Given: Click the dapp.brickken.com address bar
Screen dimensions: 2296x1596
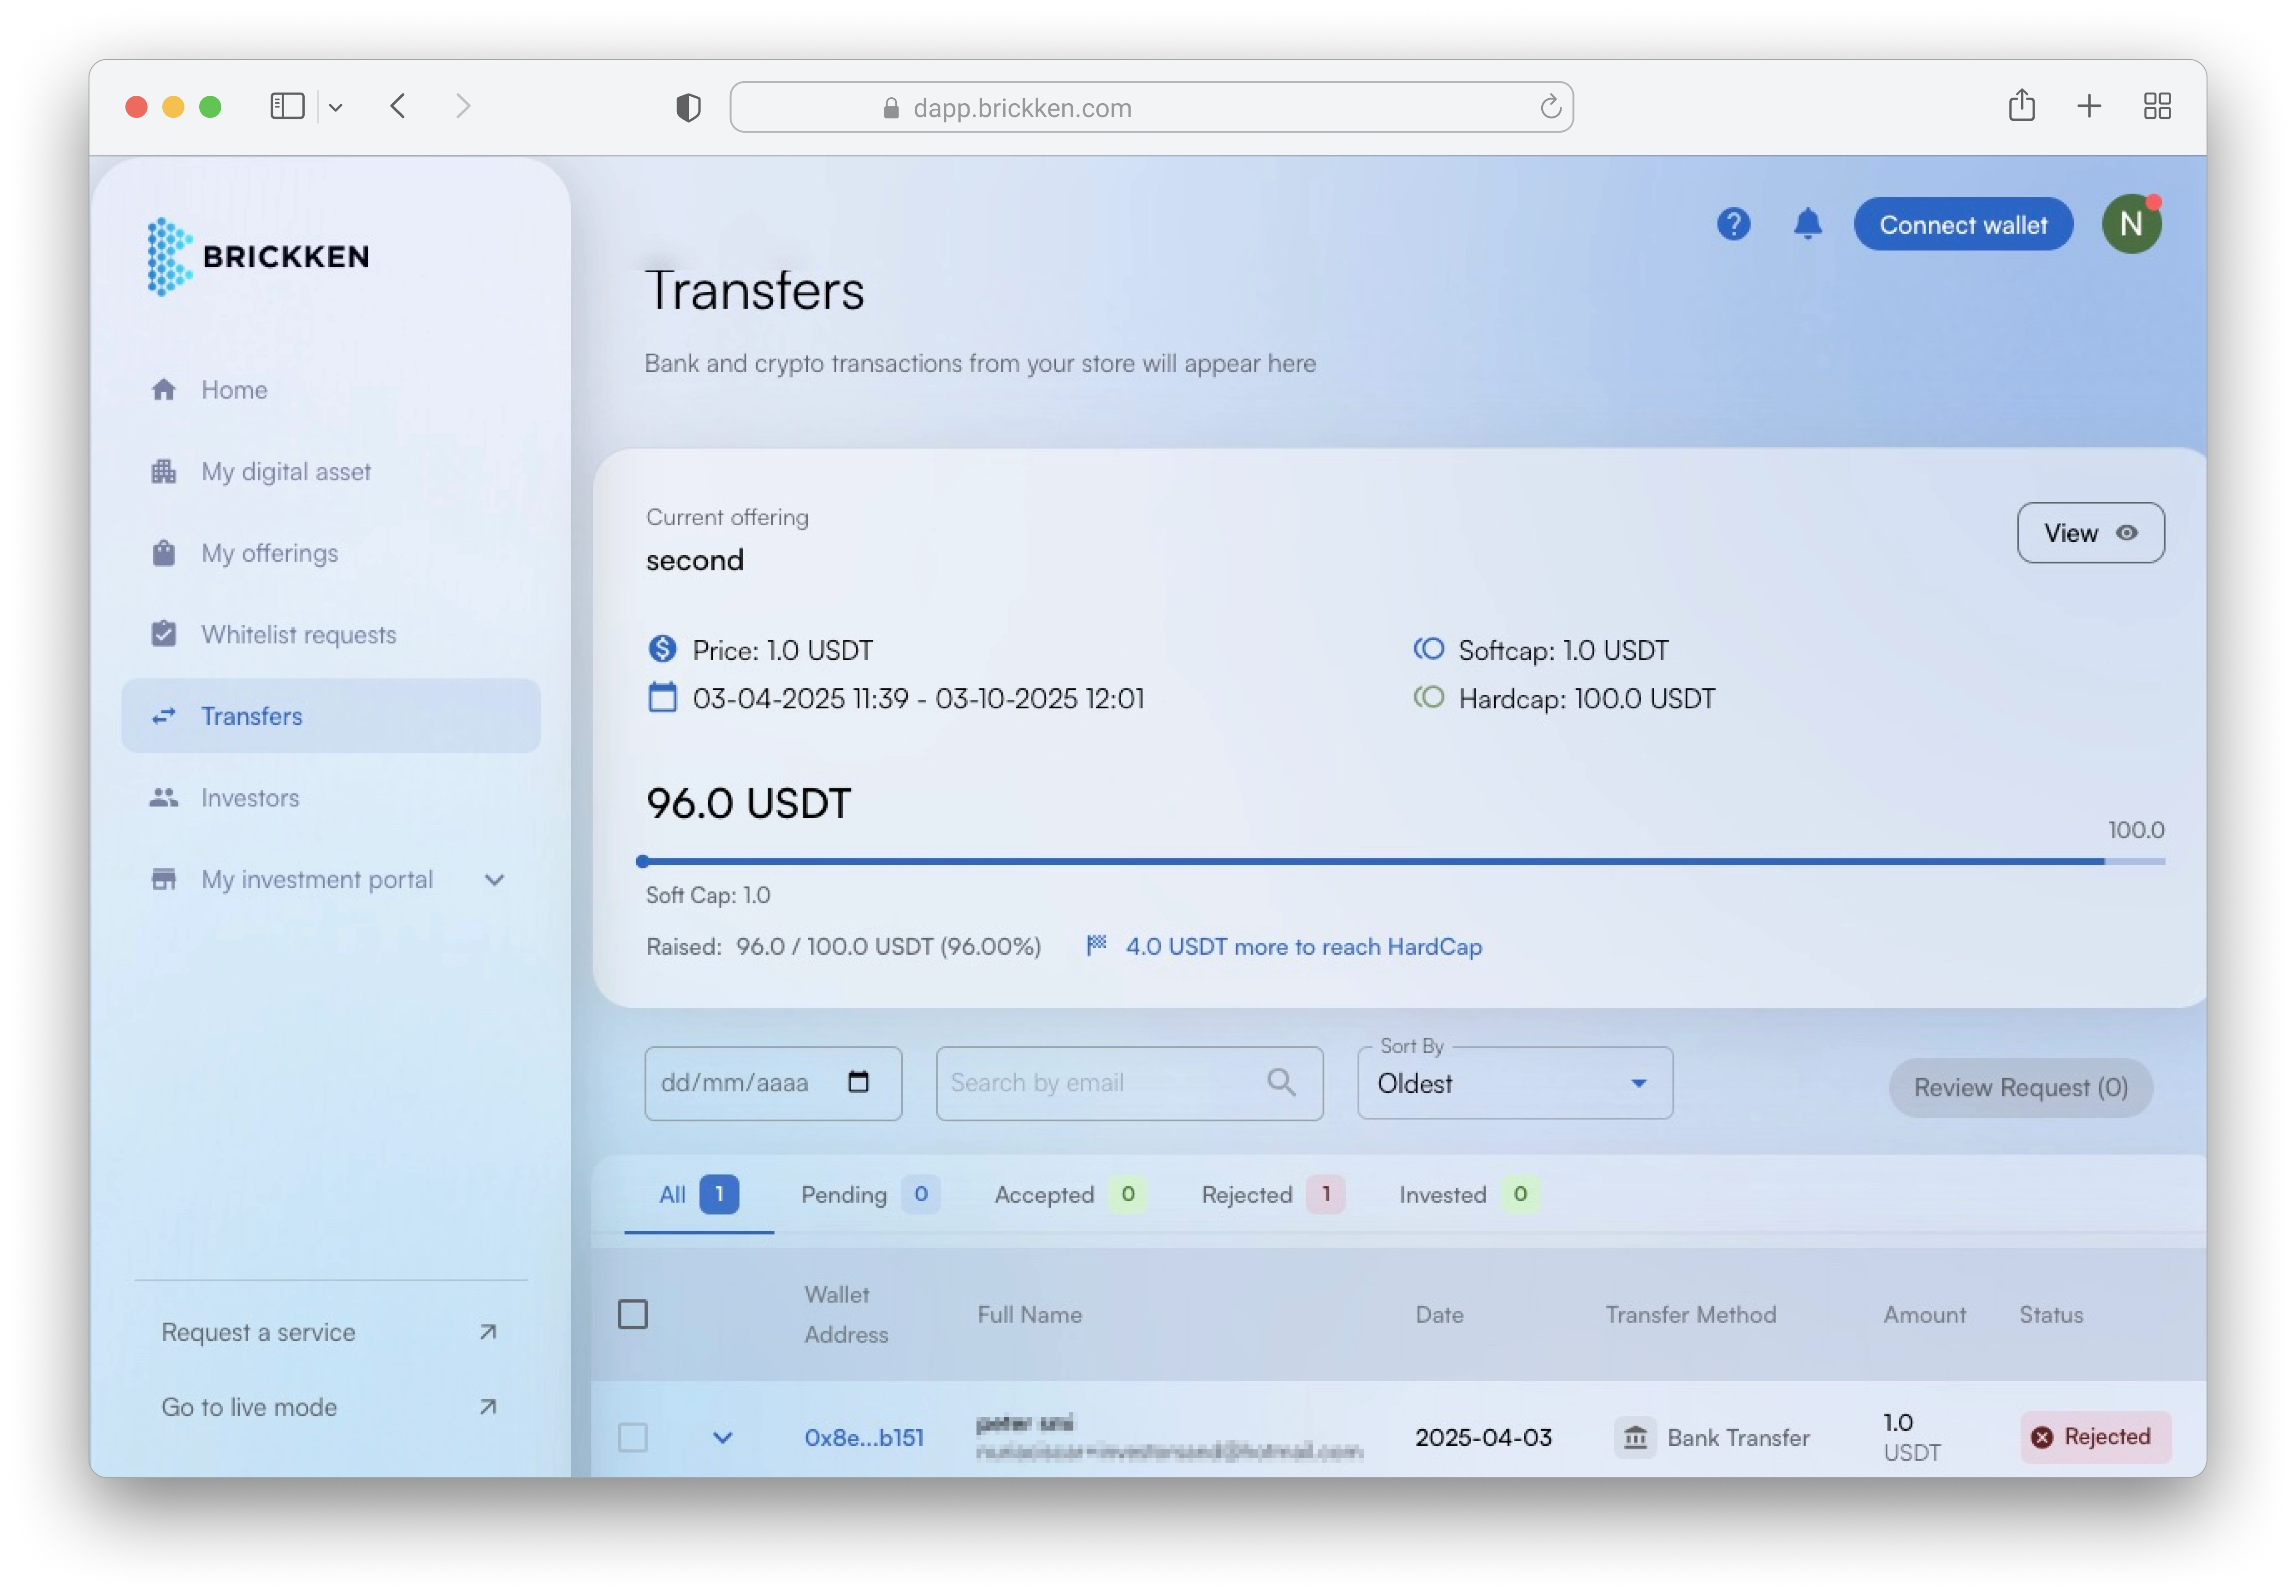Looking at the screenshot, I should 1151,107.
